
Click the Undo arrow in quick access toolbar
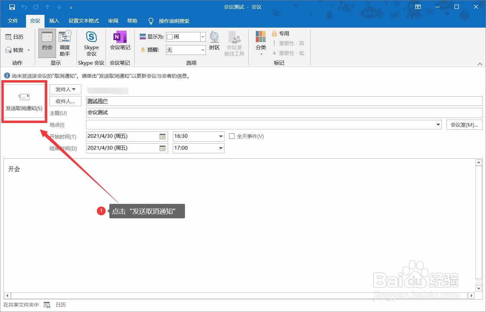[24, 7]
